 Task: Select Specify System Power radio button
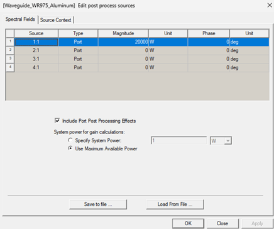pyautogui.click(x=70, y=140)
